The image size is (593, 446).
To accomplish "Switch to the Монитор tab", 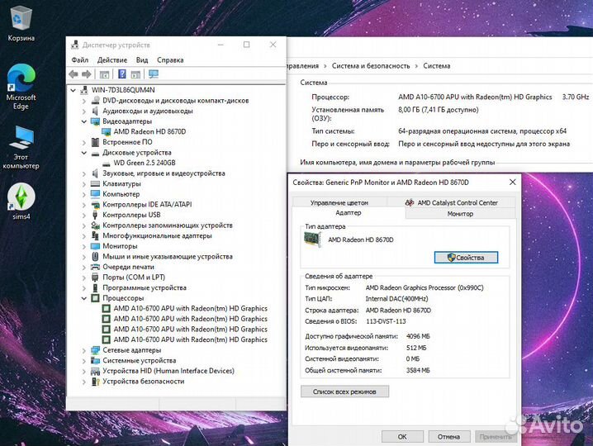I will [x=460, y=214].
